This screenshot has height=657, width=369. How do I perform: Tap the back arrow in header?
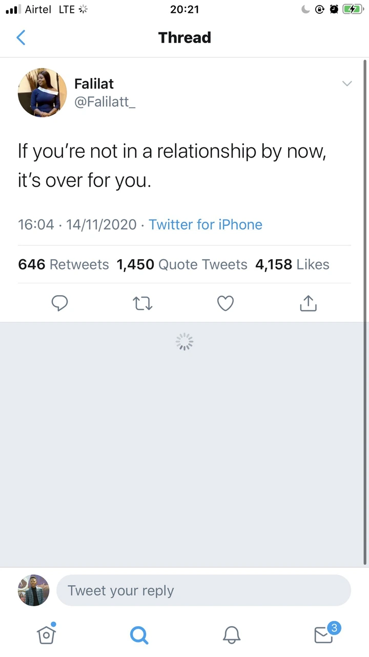coord(21,37)
